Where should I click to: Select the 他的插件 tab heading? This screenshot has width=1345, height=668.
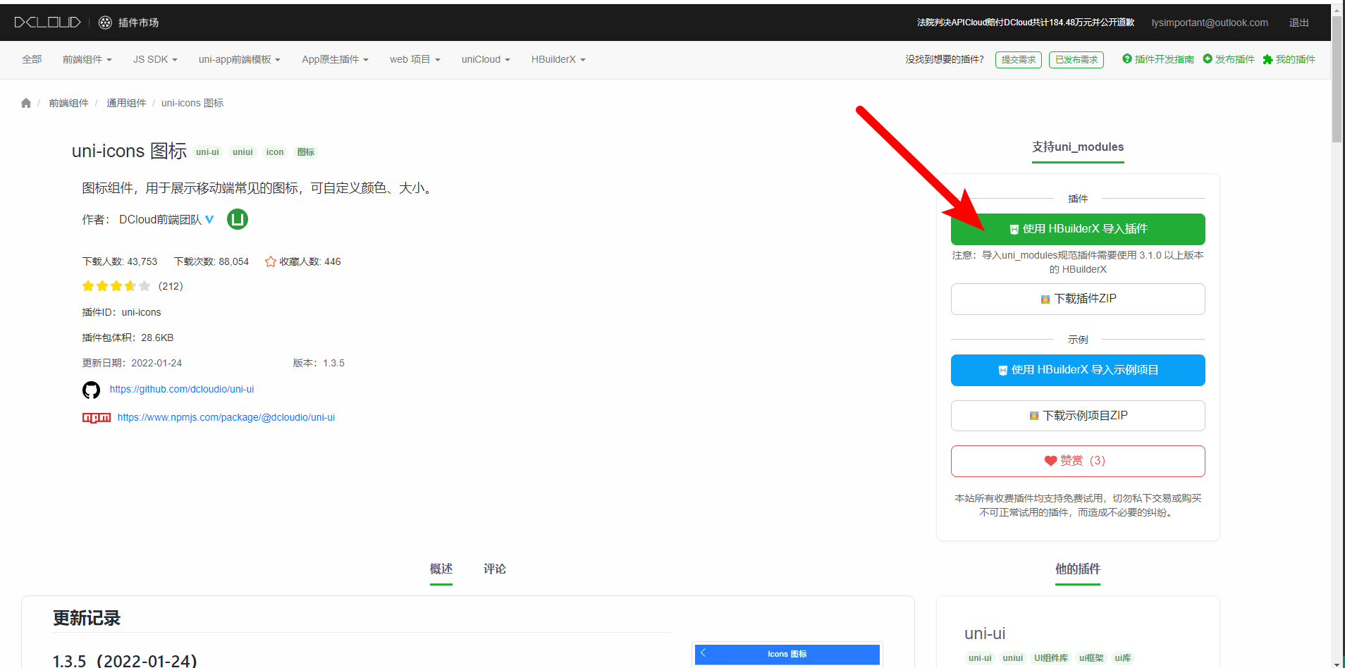coord(1078,569)
